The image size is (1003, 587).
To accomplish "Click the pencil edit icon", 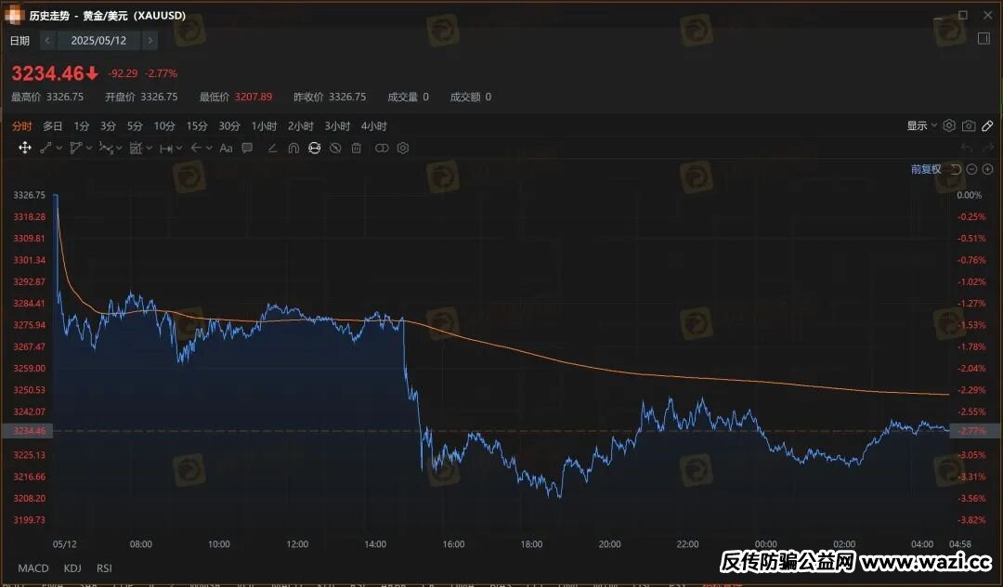I will pyautogui.click(x=987, y=126).
